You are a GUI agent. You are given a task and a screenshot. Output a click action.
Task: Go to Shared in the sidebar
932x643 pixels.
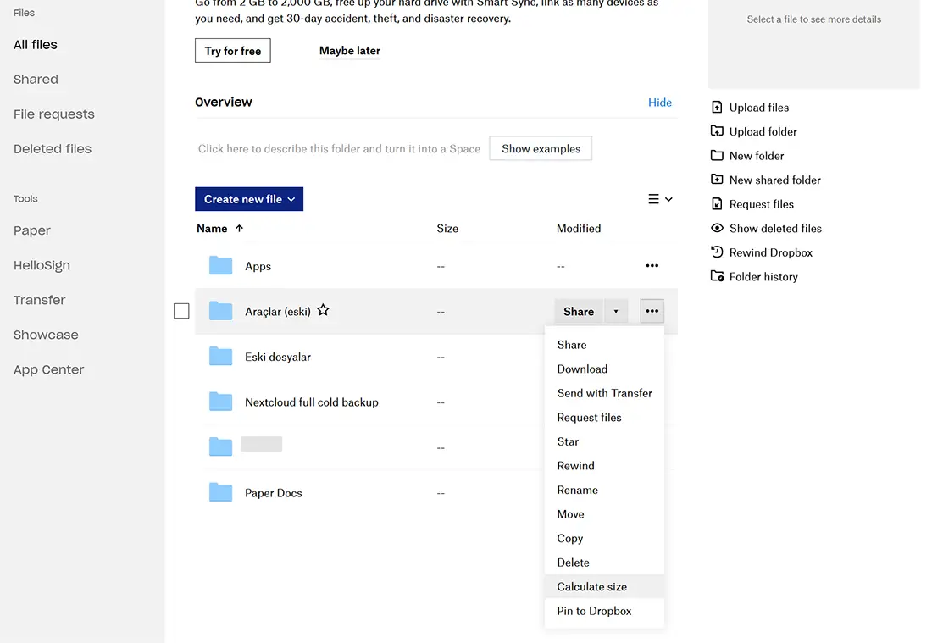pos(36,79)
